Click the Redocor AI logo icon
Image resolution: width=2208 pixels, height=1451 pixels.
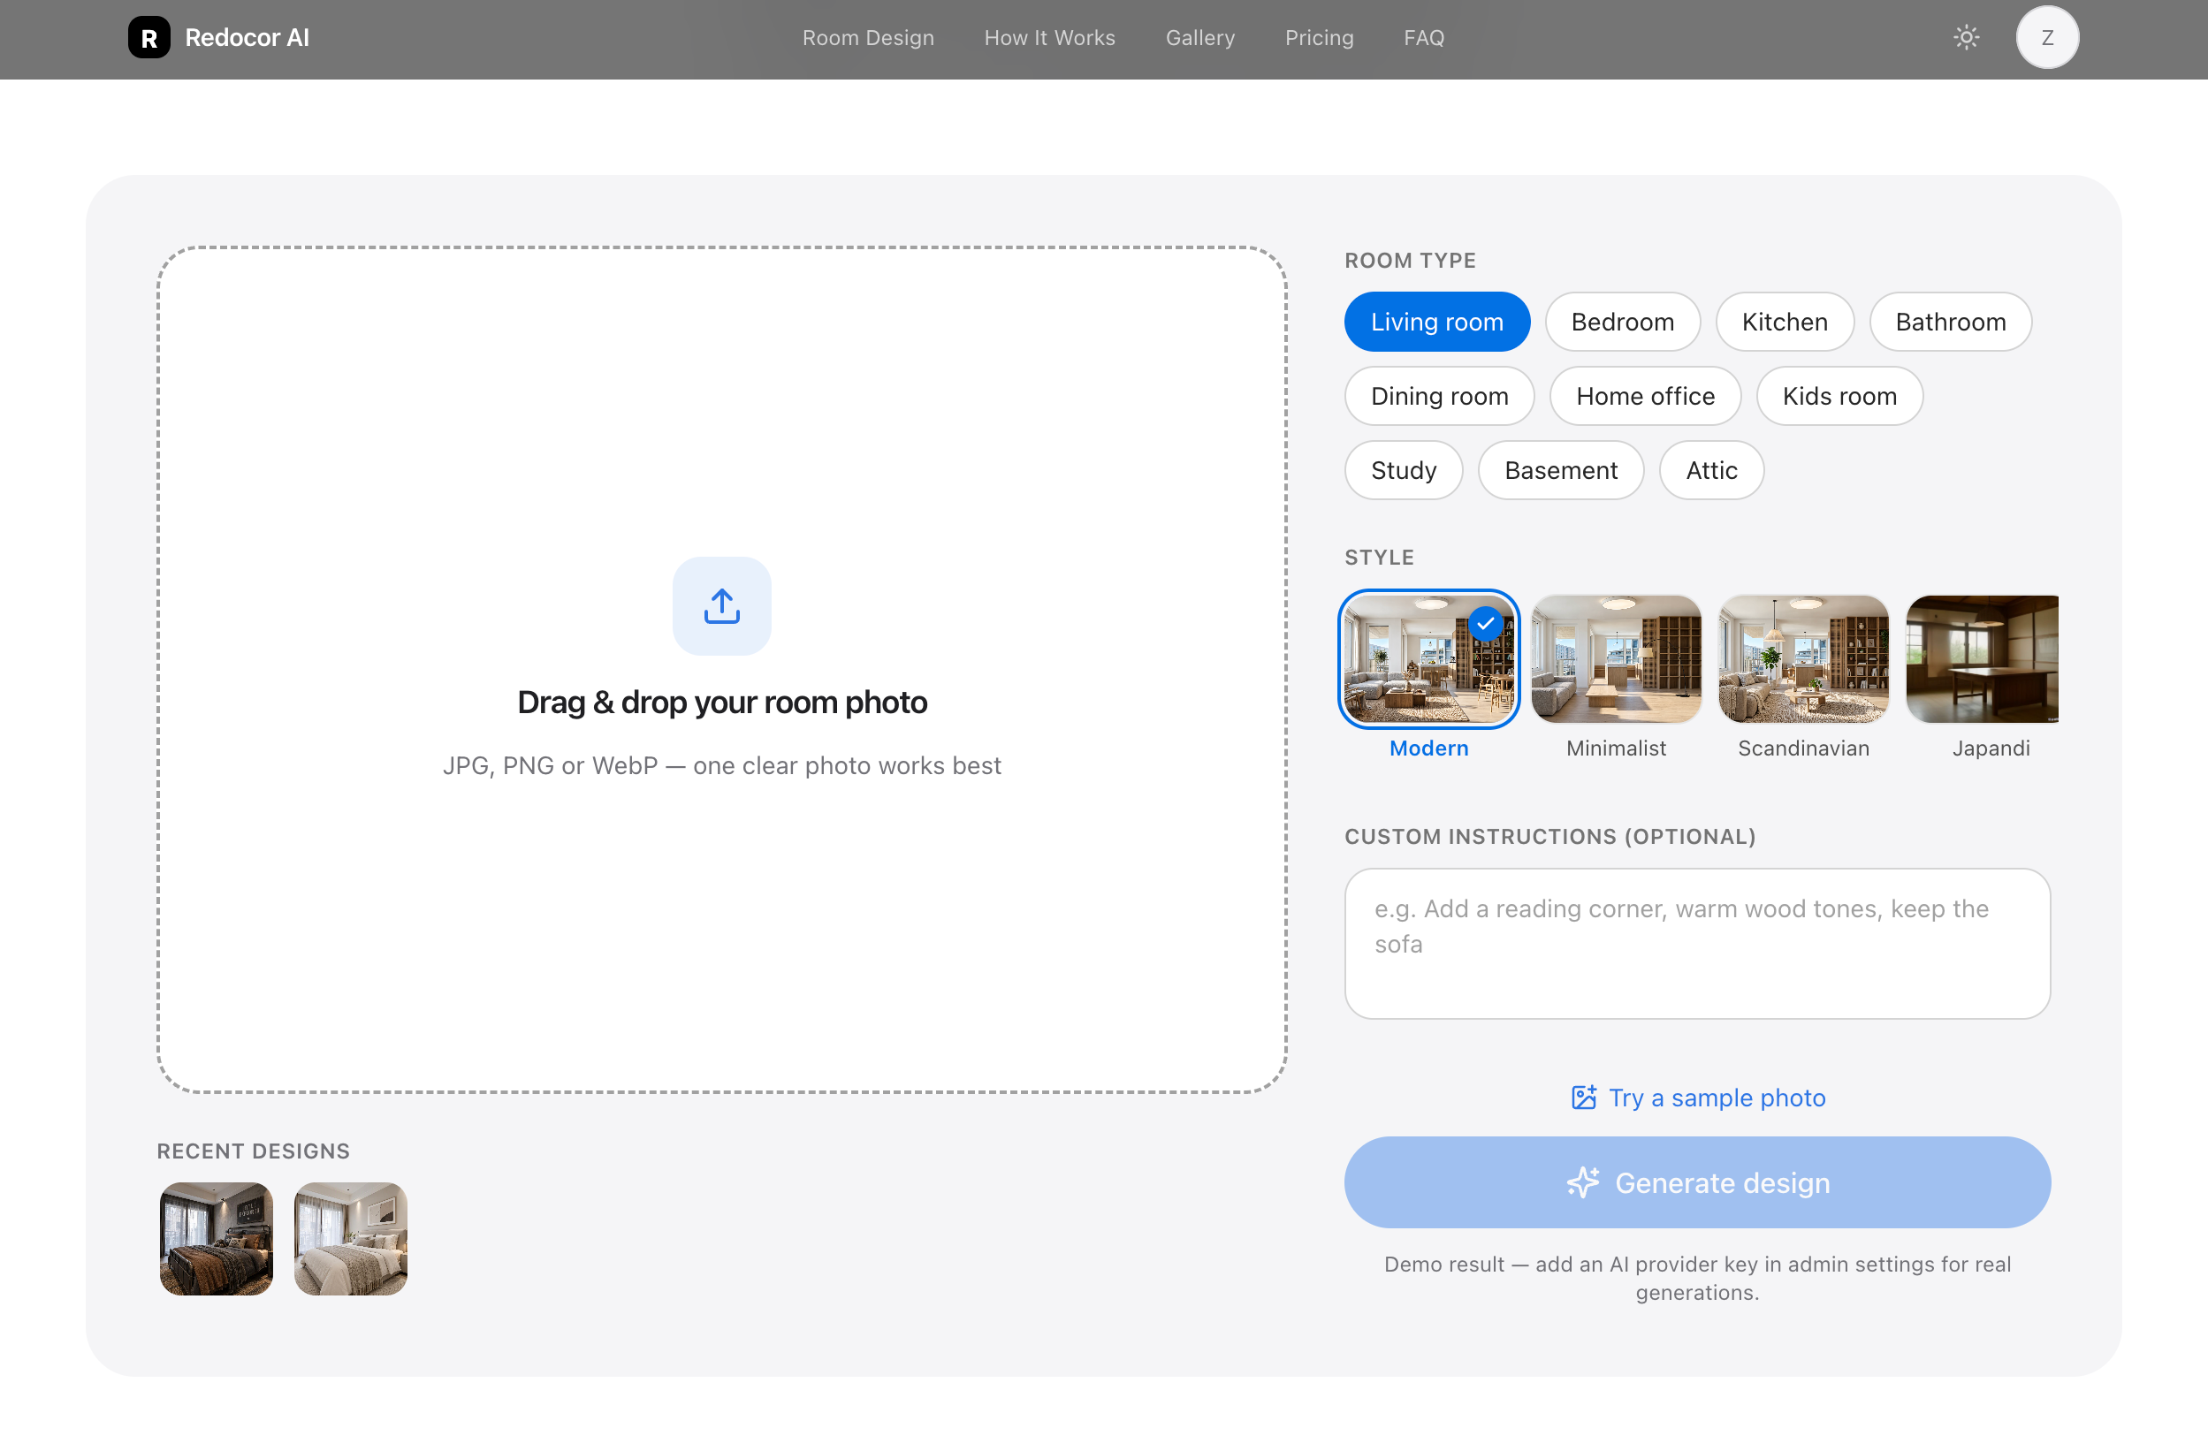[148, 38]
